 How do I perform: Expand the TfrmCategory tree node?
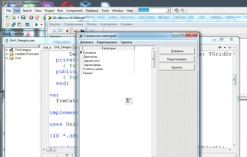click(7, 50)
